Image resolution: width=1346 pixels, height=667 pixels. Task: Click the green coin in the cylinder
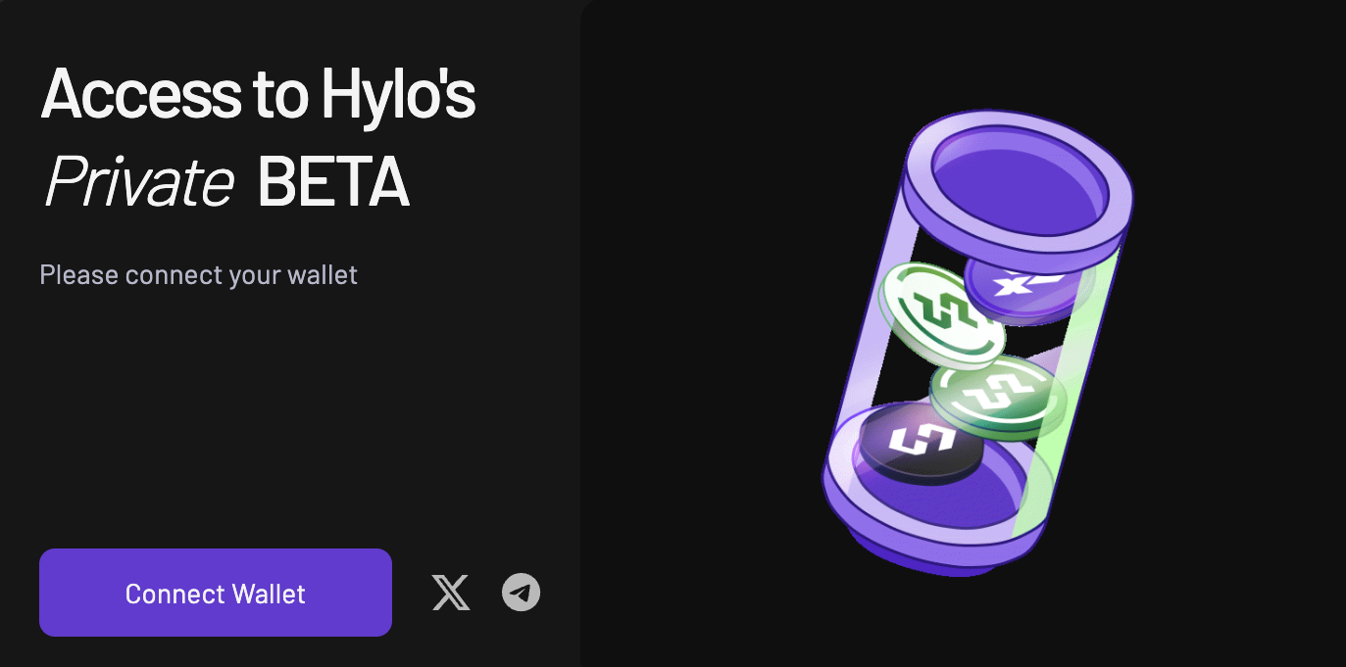pyautogui.click(x=998, y=397)
